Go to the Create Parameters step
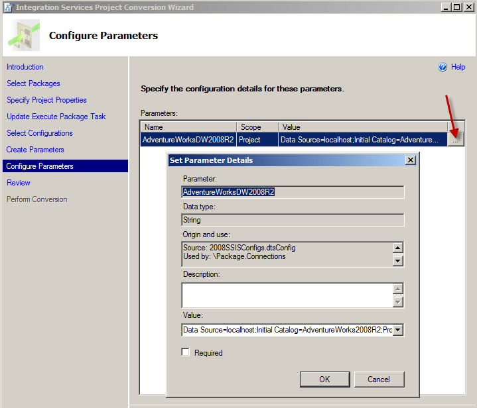Viewport: 477px width, 408px height. pos(35,150)
